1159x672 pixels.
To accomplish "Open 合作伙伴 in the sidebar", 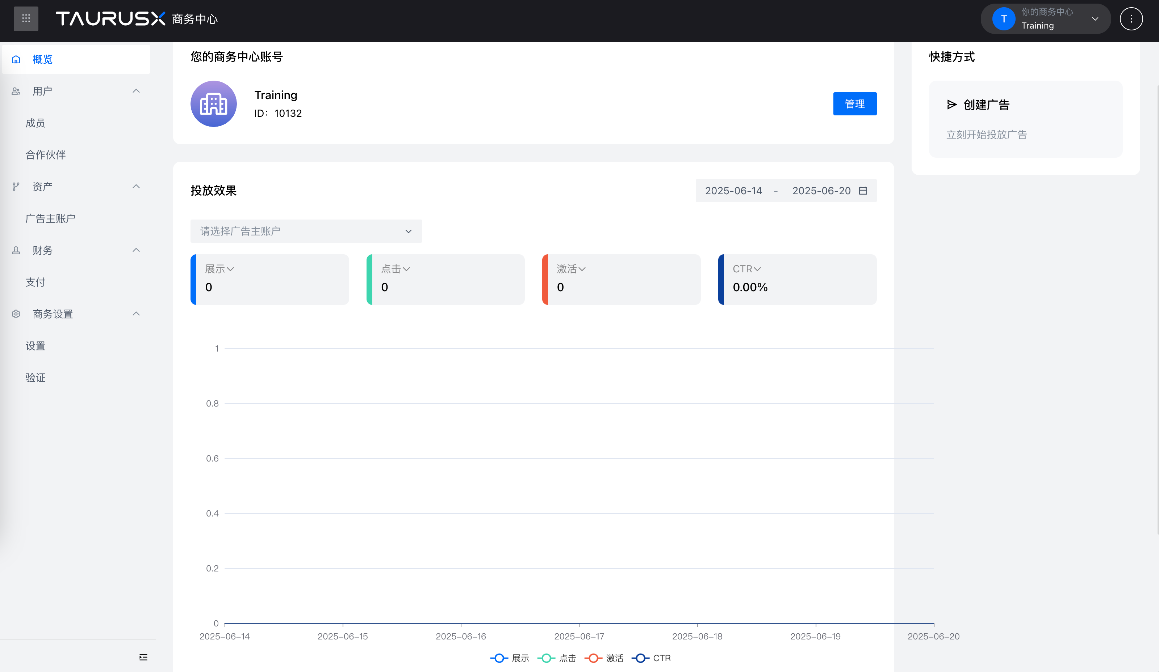I will click(x=46, y=155).
